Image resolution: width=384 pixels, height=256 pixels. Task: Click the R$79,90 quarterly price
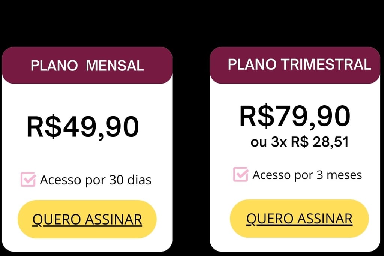click(295, 116)
